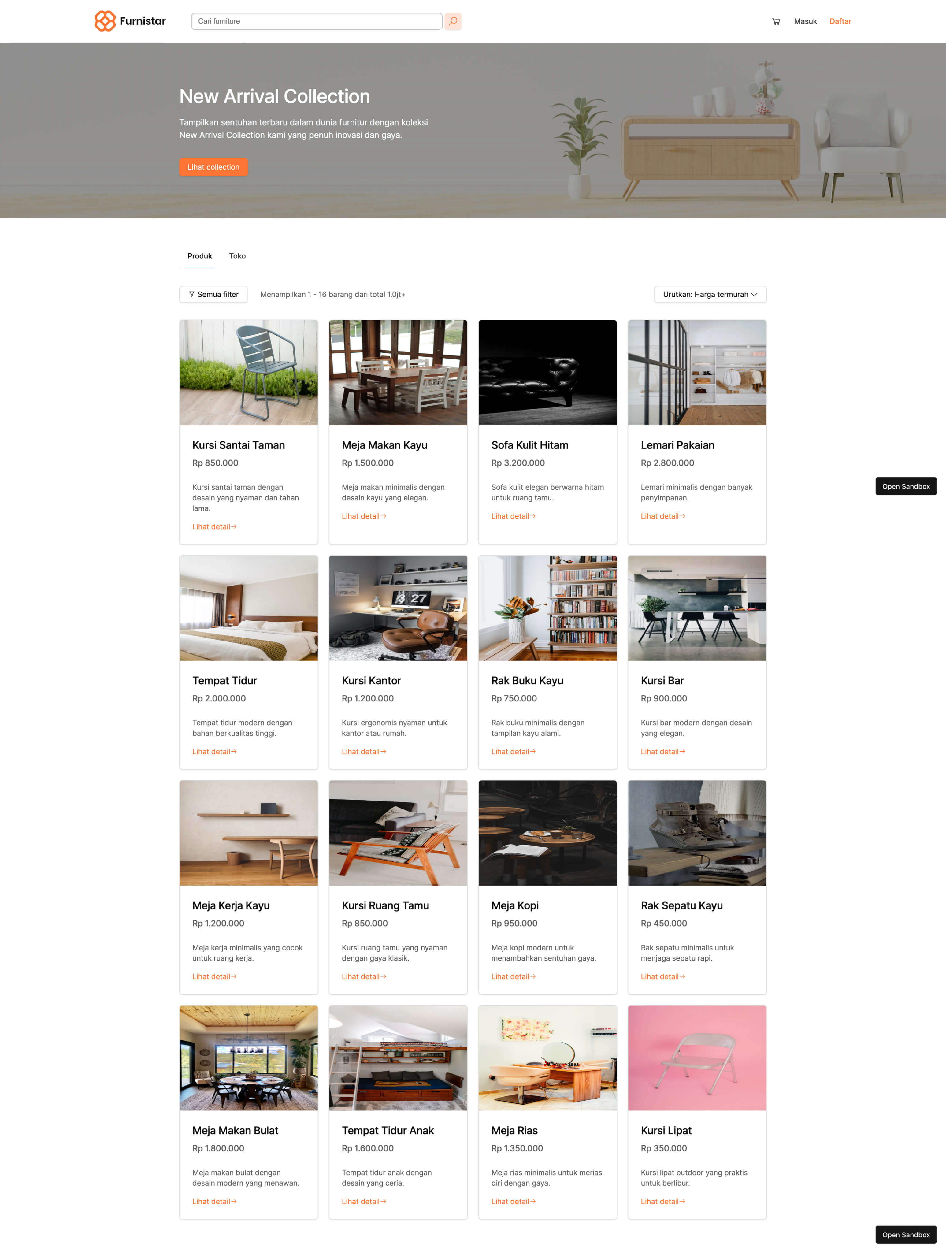Select the Tempat Tidur Anak title
The image size is (946, 1253).
388,1131
